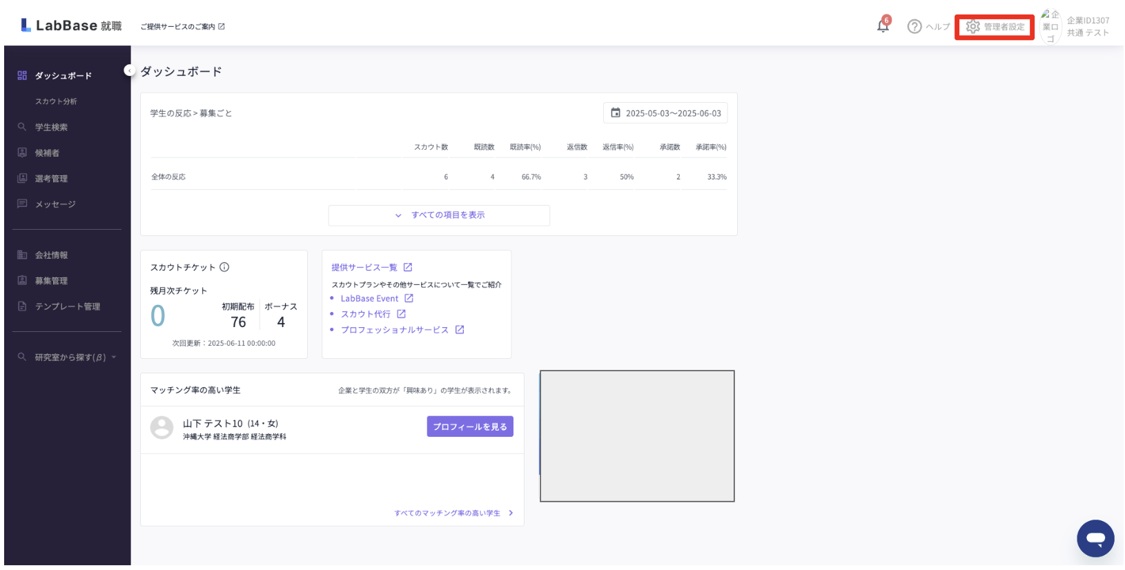Click the LabBase 就職 logo

71,26
